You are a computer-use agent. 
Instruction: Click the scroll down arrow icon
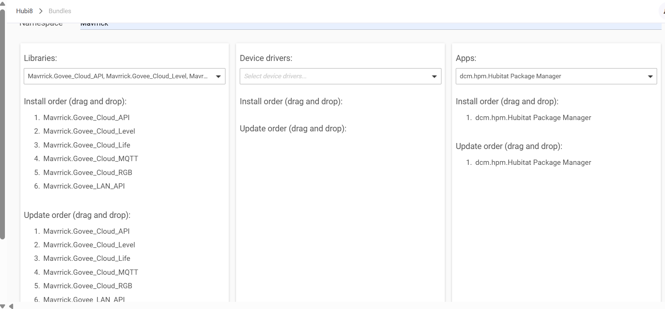(x=3, y=306)
